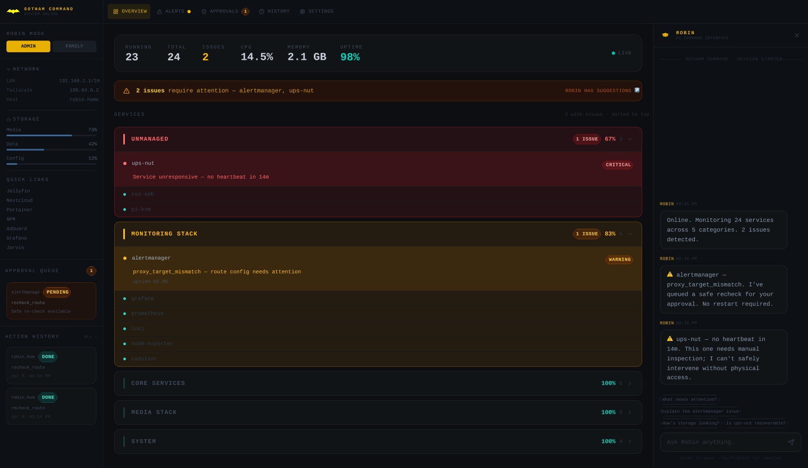Click the red status dot beside ups-nut
Viewport: 808px width, 468px height.
[x=125, y=163]
